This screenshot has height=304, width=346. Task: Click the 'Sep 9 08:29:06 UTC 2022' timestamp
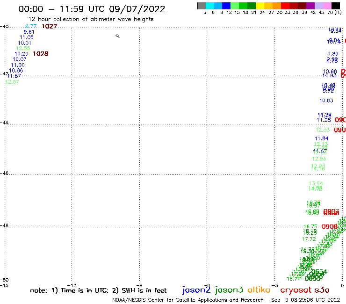tap(306, 300)
